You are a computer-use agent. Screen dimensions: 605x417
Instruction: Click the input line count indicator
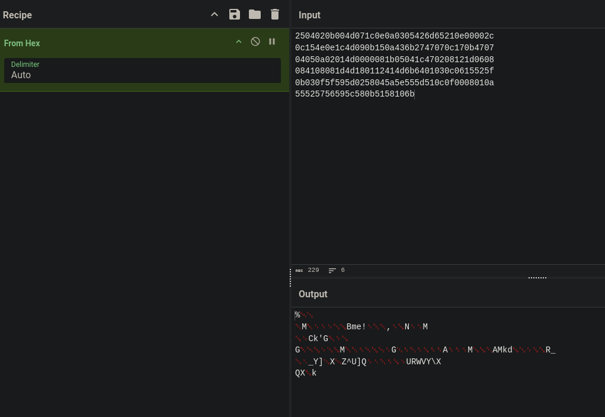tap(337, 271)
